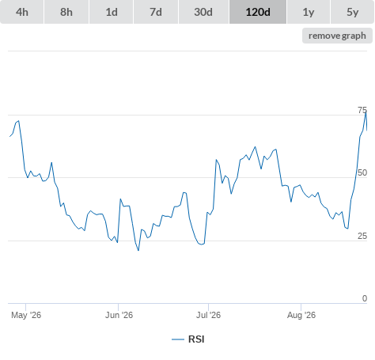Viewport: 375px width, 360px height.
Task: Open the 1y time range
Action: tap(309, 12)
